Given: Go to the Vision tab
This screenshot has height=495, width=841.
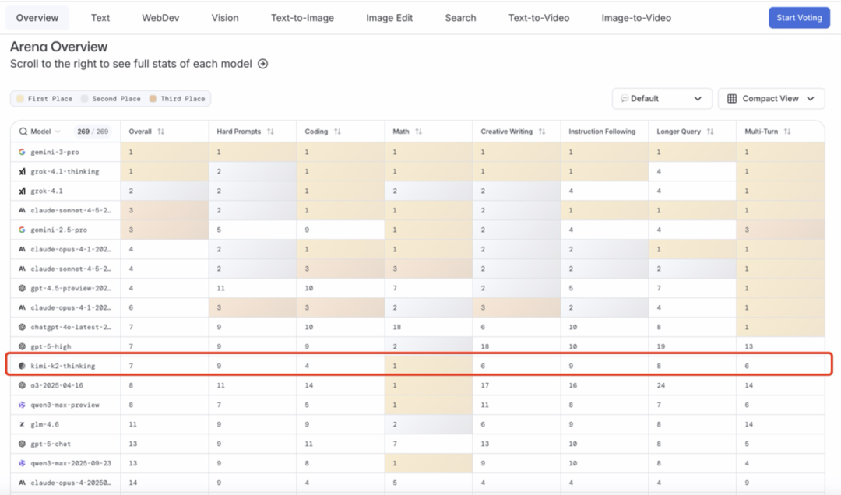Looking at the screenshot, I should pyautogui.click(x=225, y=18).
